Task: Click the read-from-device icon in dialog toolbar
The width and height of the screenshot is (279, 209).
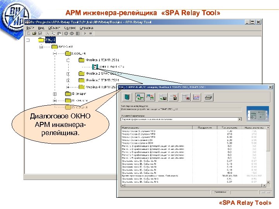Action: pyautogui.click(x=140, y=97)
